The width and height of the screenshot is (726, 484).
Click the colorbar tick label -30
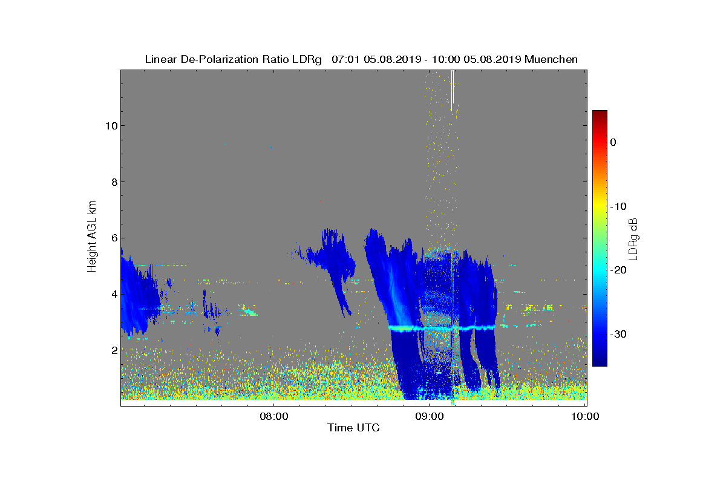618,335
